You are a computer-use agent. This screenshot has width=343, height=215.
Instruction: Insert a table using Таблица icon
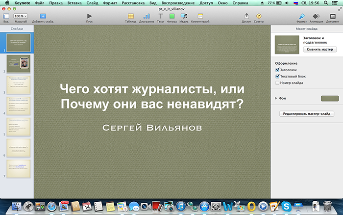click(x=131, y=16)
